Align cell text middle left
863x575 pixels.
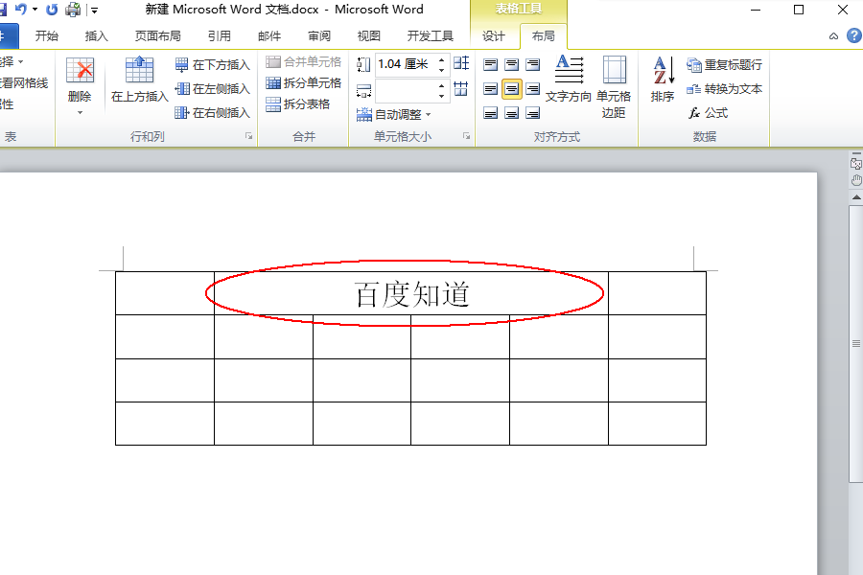point(490,88)
